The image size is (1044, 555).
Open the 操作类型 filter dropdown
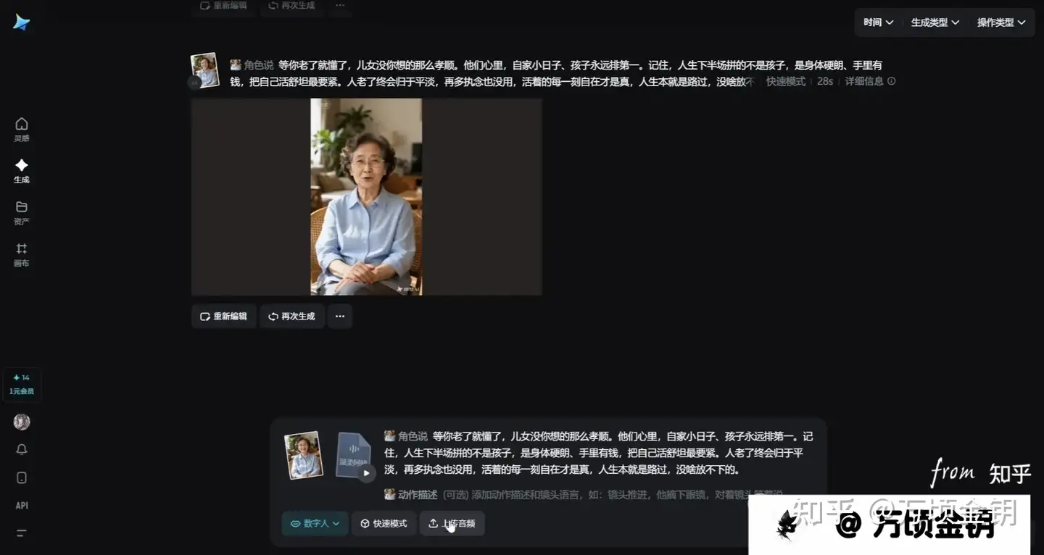[x=1001, y=22]
